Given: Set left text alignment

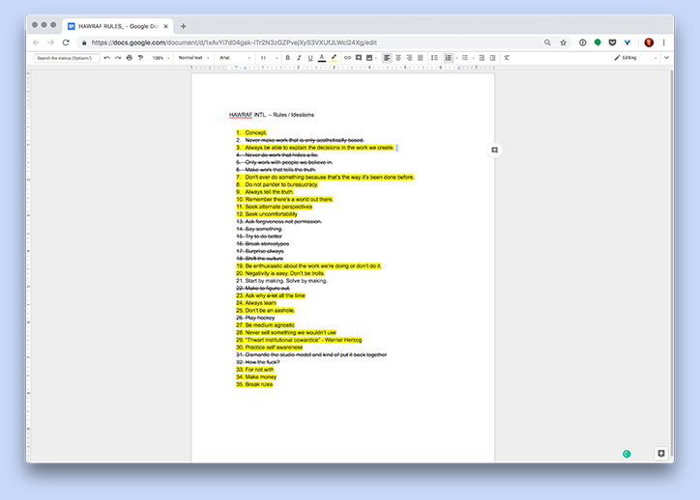Looking at the screenshot, I should coord(387,58).
